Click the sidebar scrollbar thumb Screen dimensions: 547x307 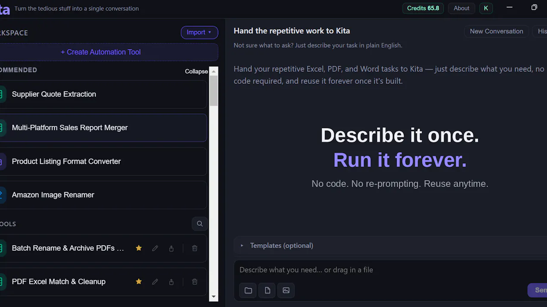pyautogui.click(x=214, y=91)
